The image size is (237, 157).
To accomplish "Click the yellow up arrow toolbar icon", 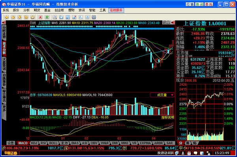I will click(13, 17).
